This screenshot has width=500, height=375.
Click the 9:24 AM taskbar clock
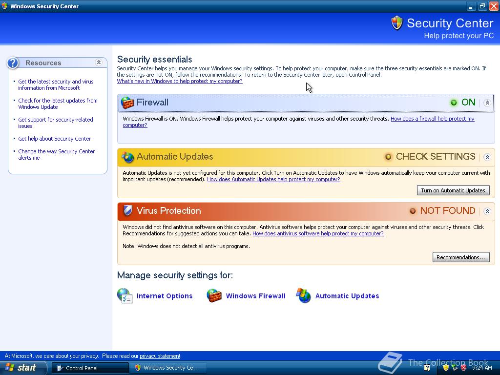click(482, 368)
